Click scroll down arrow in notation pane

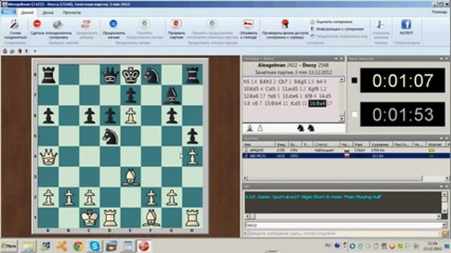(x=342, y=118)
